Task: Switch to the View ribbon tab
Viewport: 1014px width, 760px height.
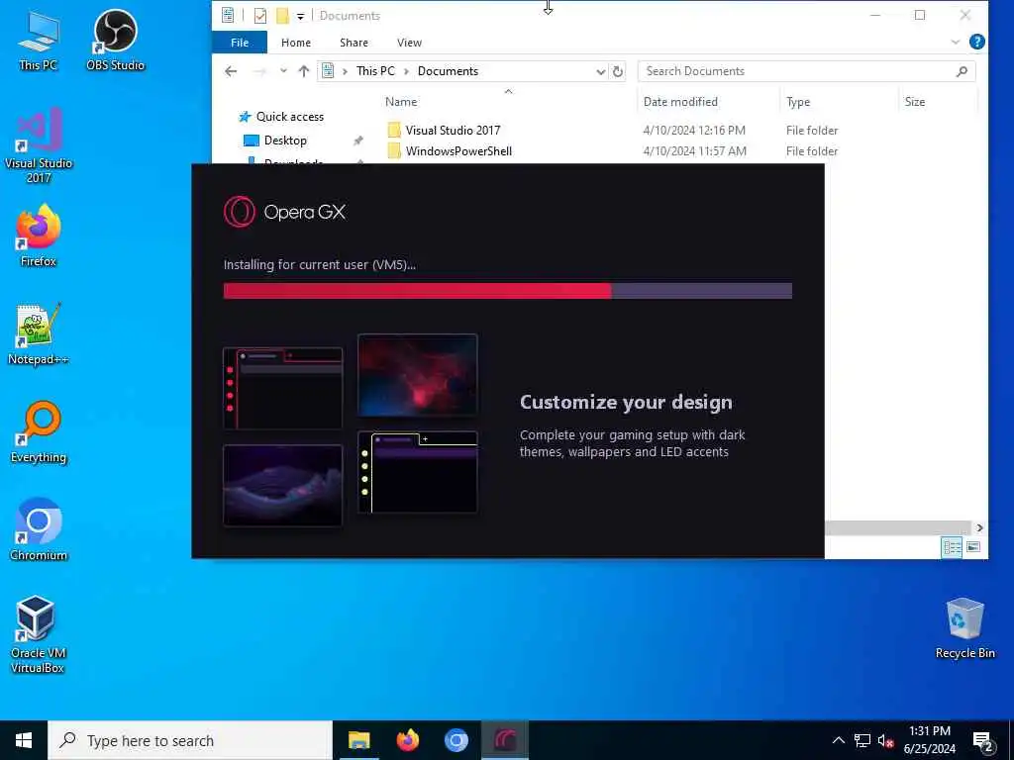Action: [409, 43]
